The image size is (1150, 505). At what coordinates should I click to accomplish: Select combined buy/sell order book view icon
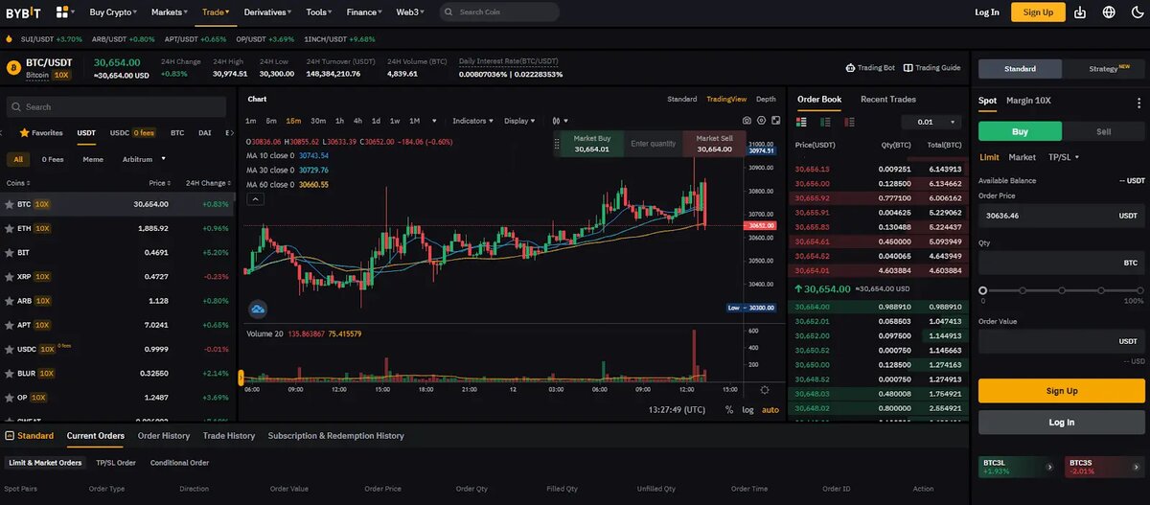pos(801,122)
